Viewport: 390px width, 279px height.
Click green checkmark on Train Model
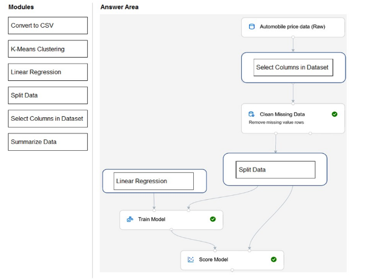point(213,220)
